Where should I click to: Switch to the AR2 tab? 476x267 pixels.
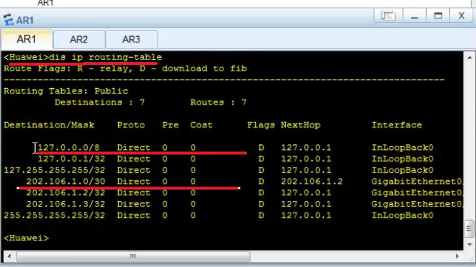click(x=79, y=40)
